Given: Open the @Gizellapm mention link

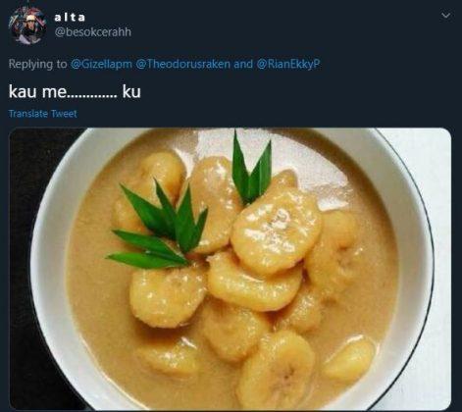Looking at the screenshot, I should (101, 64).
